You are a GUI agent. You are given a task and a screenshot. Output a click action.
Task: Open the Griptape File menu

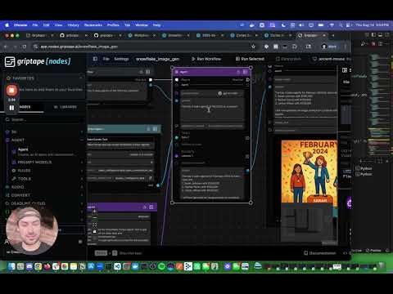(x=106, y=59)
